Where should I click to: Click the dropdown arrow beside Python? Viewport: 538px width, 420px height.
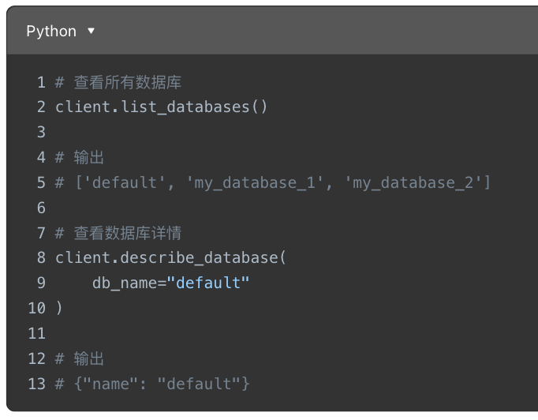(x=91, y=31)
